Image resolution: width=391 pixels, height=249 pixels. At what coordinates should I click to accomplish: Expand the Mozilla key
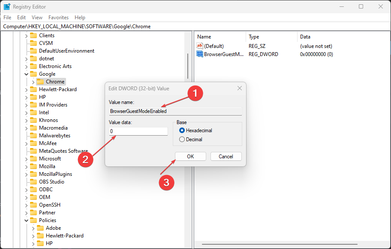pos(27,167)
